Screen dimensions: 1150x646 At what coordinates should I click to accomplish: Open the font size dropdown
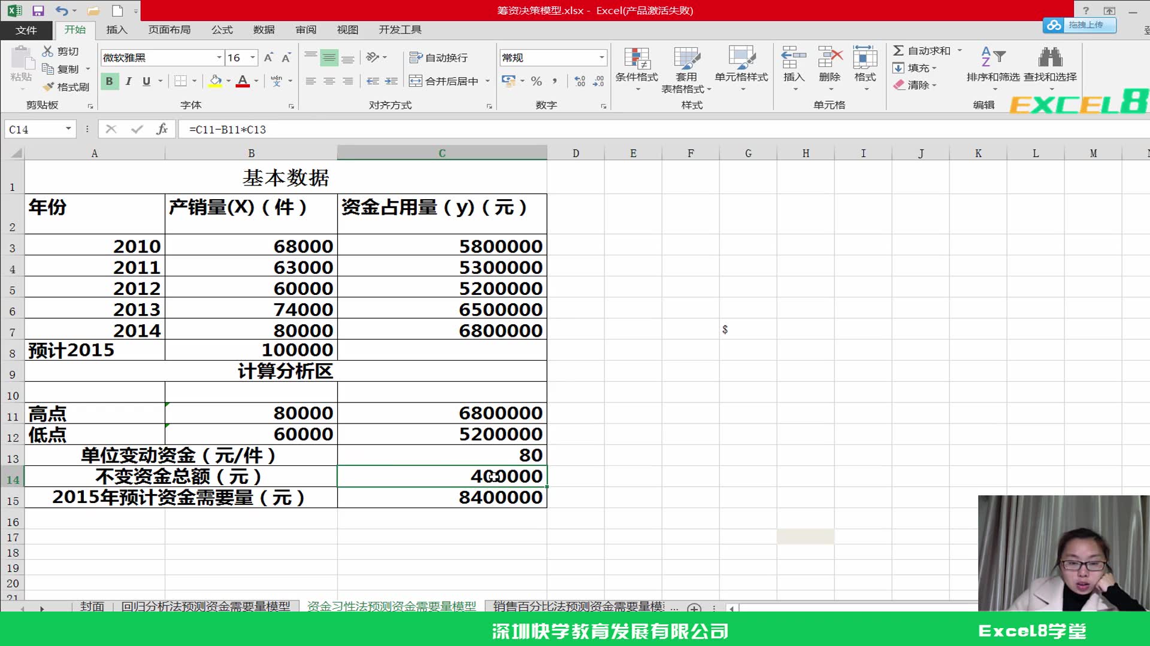[x=252, y=57]
